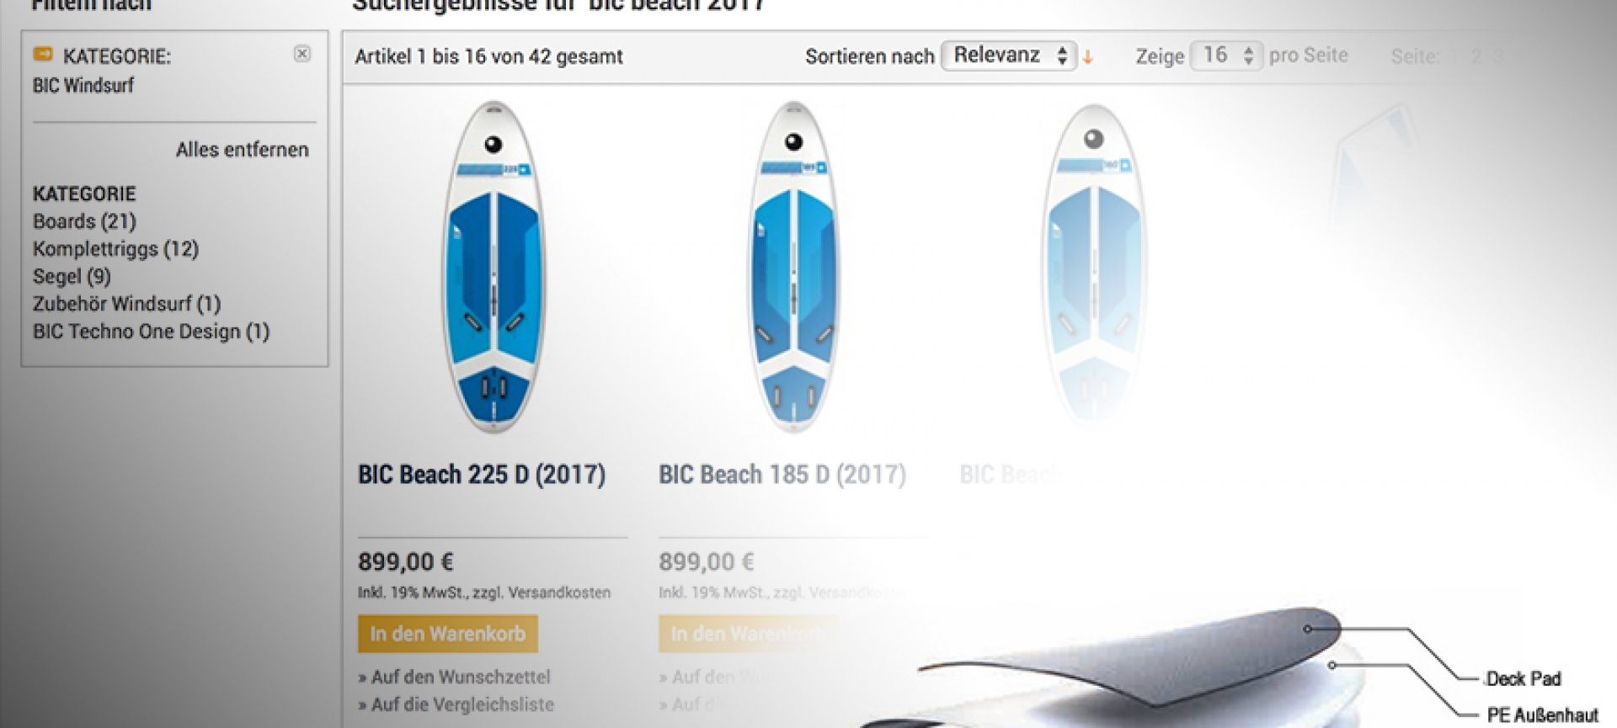This screenshot has height=728, width=1617.
Task: Filter by Komplettriggs (12) category
Action: (115, 249)
